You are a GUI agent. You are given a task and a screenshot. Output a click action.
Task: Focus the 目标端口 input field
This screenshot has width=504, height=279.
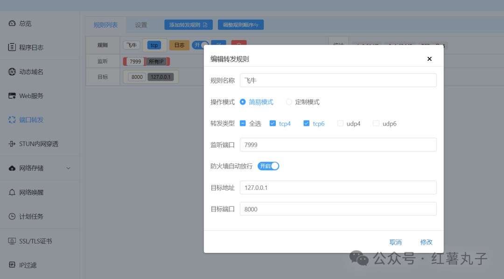[x=338, y=209]
